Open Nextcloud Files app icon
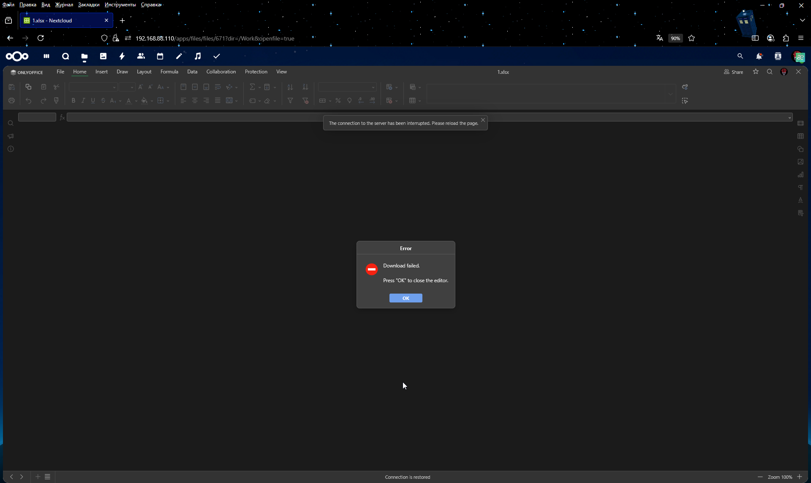Screen dimensions: 811x483 coord(84,57)
